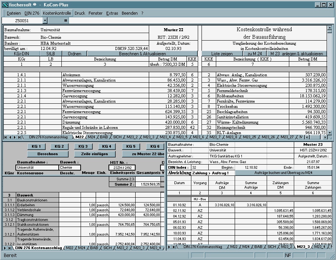Click the Ordnen toolbar cell
This screenshot has width=336, height=260.
point(74,54)
